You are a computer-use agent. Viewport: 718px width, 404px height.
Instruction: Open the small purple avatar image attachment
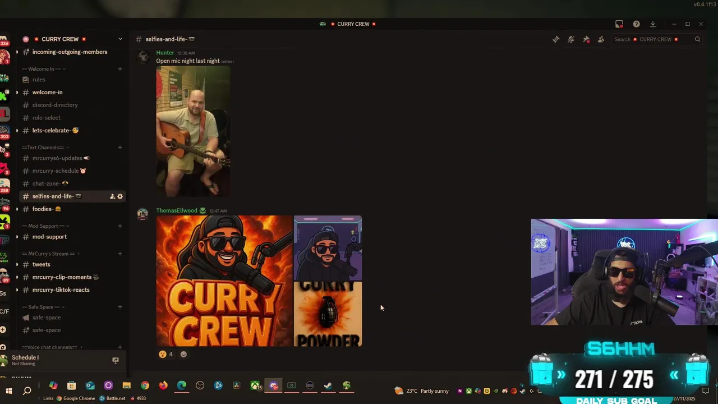pos(328,248)
